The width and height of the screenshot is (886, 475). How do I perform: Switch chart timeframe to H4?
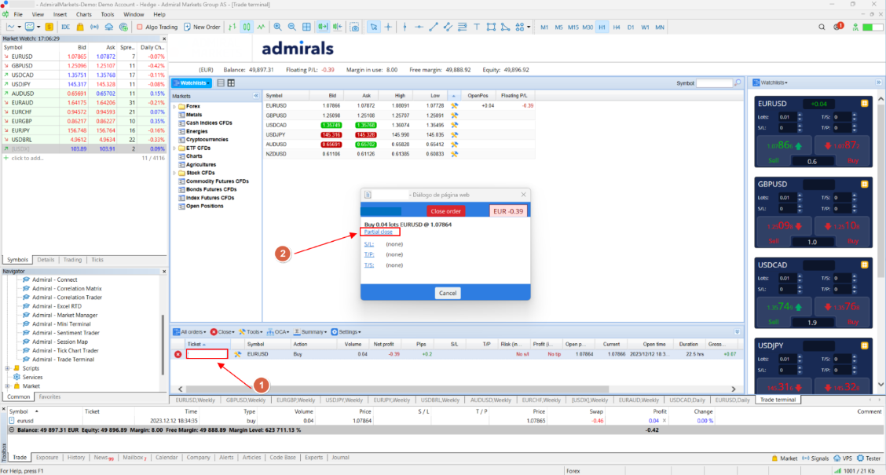(x=616, y=27)
